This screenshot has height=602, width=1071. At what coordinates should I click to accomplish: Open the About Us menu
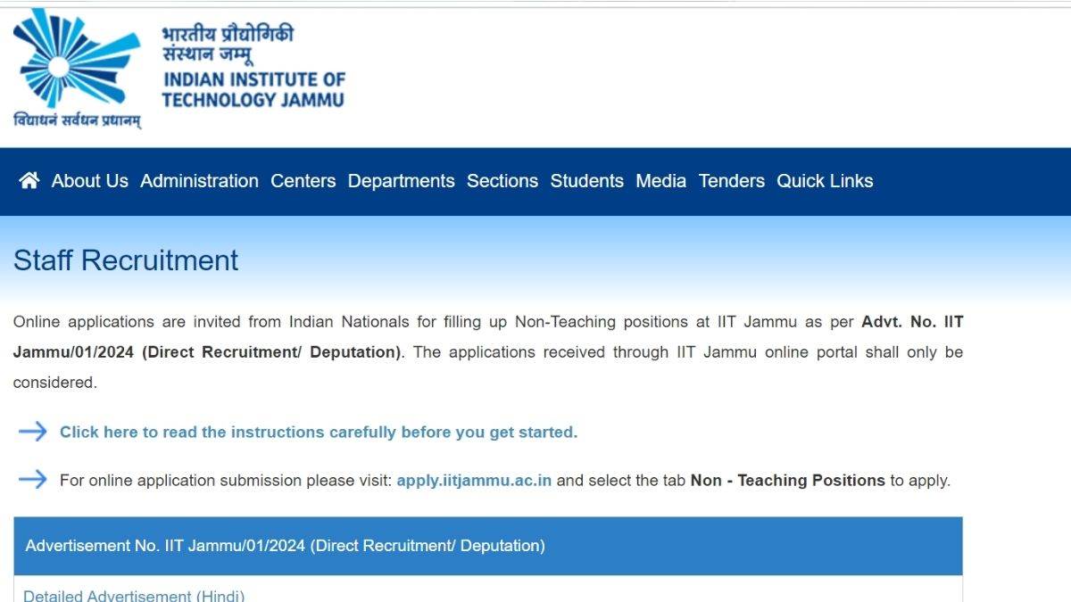[89, 181]
